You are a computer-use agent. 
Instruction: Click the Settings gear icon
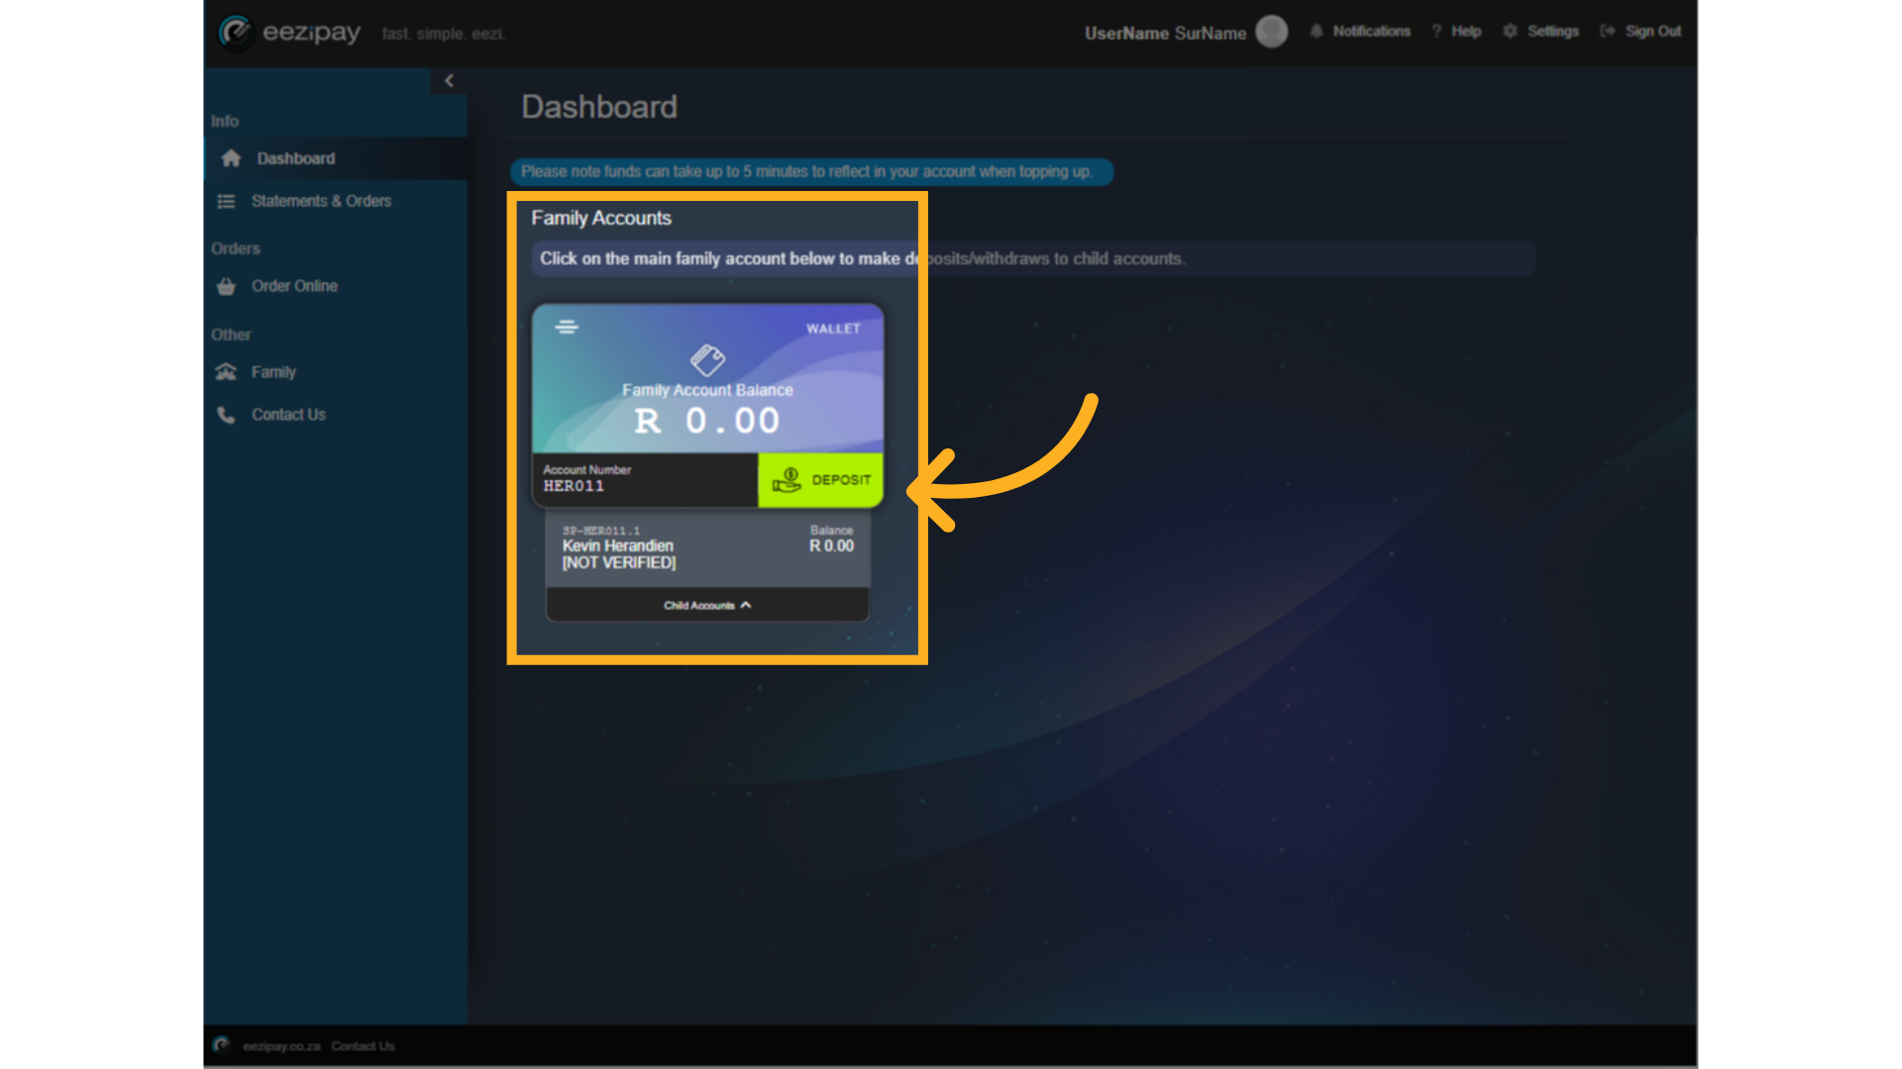coord(1510,32)
